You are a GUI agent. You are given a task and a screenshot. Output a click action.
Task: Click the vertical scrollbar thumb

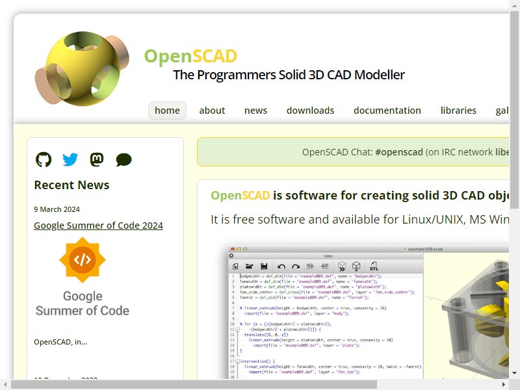(x=514, y=109)
